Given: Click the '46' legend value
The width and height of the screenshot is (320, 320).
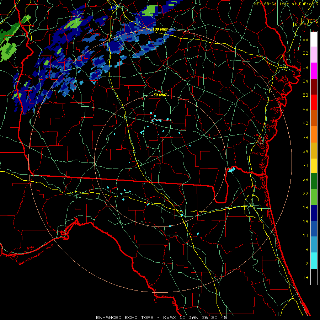Looking at the screenshot, I should 305,110.
